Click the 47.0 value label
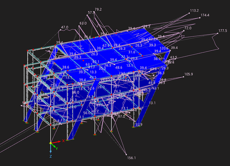Image resolution: width=230 pixels, height=166 pixels. [x=65, y=27]
